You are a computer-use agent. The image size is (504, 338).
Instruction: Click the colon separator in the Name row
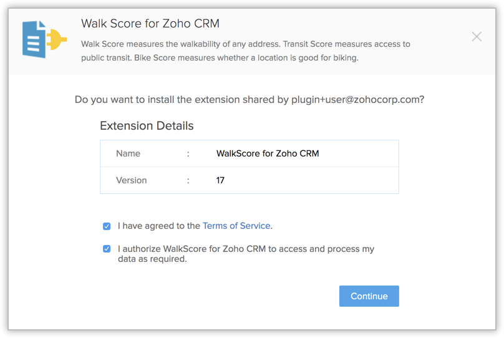tap(188, 153)
